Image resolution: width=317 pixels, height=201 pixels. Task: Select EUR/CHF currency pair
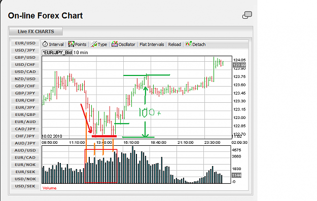(x=25, y=100)
